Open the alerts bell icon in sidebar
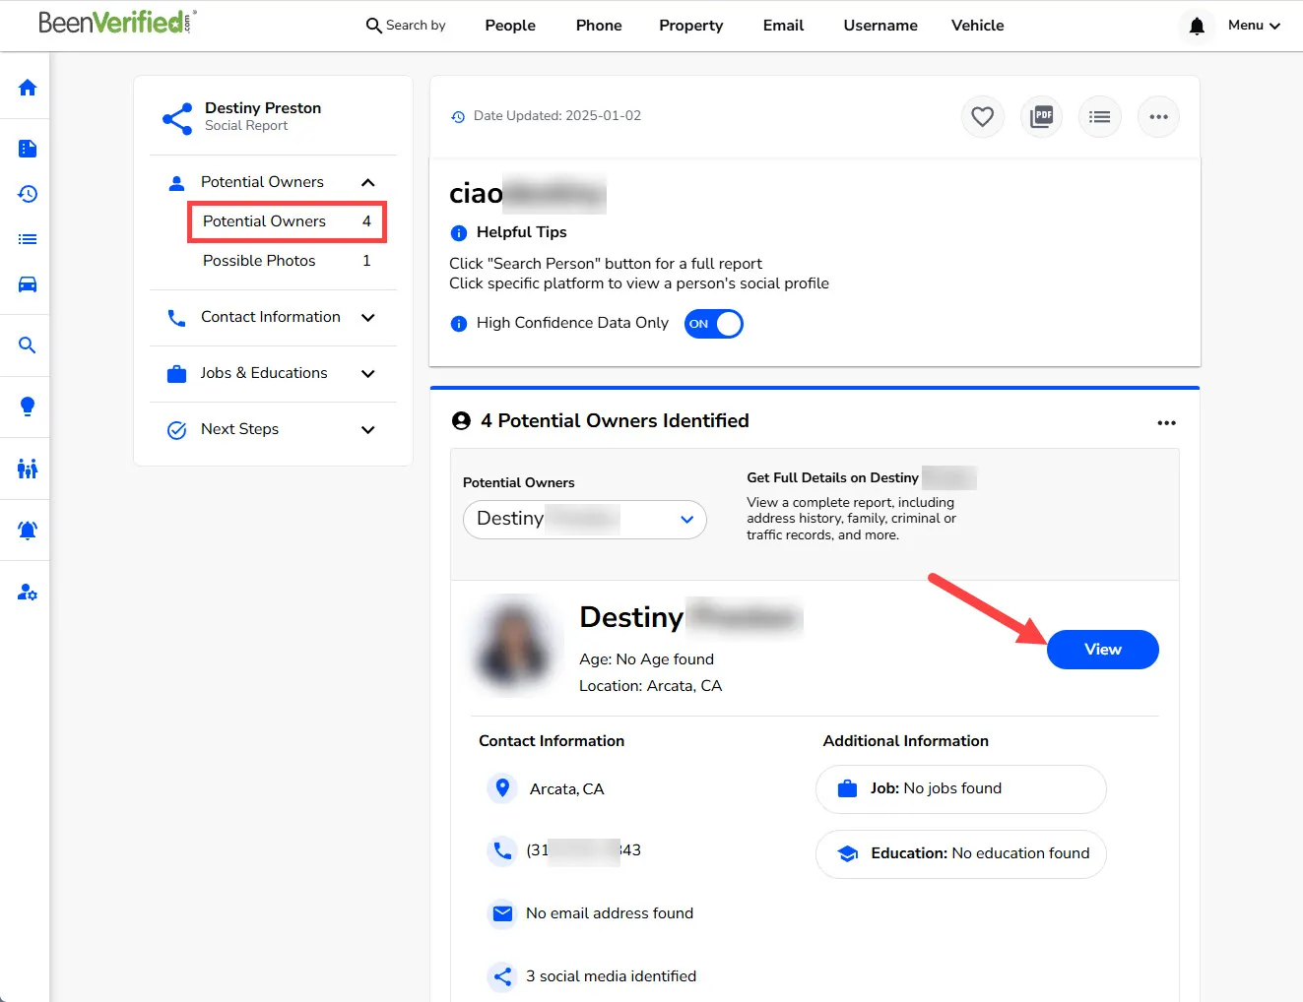1303x1002 pixels. coord(25,531)
